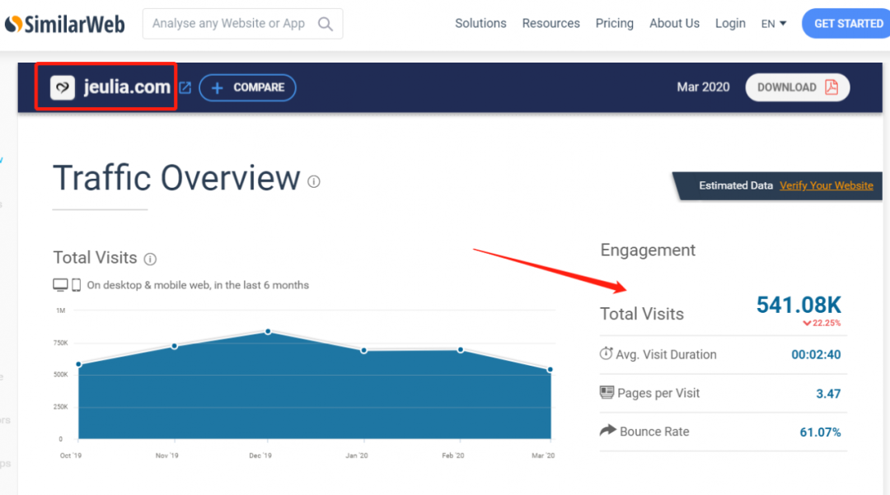Go to the Pricing page
890x495 pixels.
tap(614, 23)
